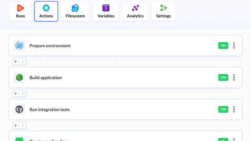Open options menu for Run integration tests
251x141 pixels.
pyautogui.click(x=234, y=110)
